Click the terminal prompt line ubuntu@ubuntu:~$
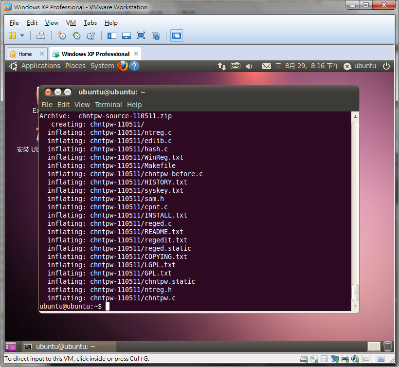 coord(71,306)
